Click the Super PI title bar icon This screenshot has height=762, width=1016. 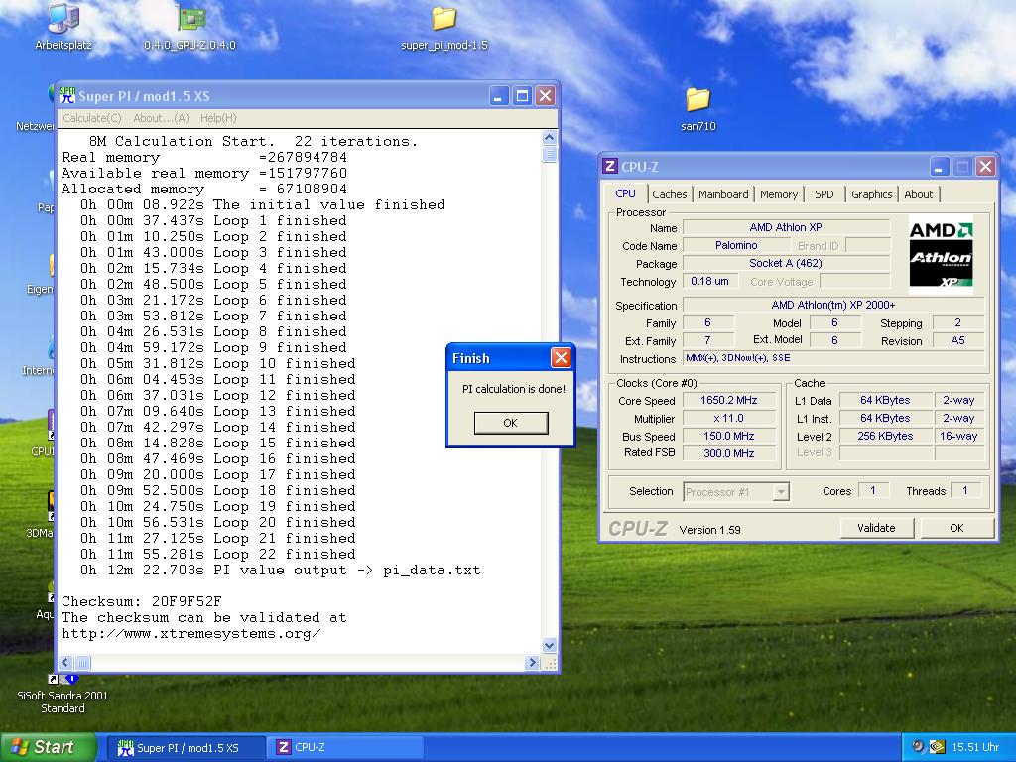[x=67, y=96]
